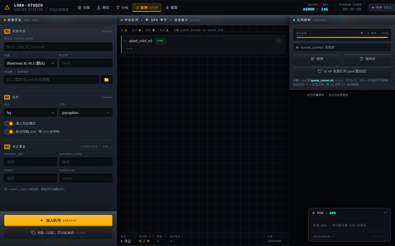The image size is (395, 246).
Task: Click the 03 高级覆盖 section header
Action: 58,147
